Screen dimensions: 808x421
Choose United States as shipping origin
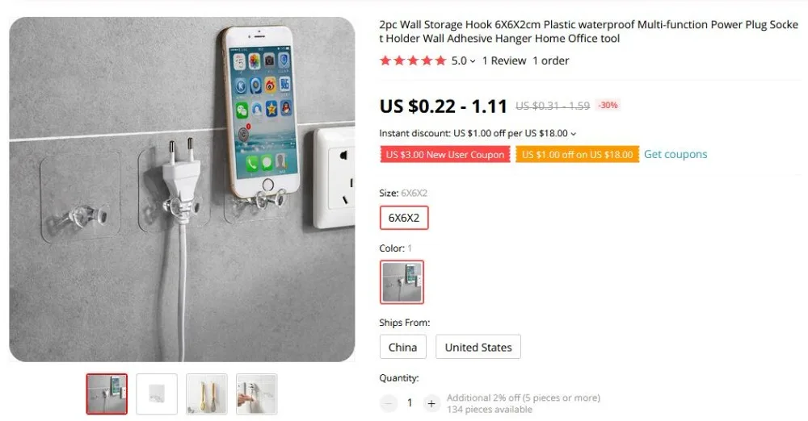coord(478,347)
